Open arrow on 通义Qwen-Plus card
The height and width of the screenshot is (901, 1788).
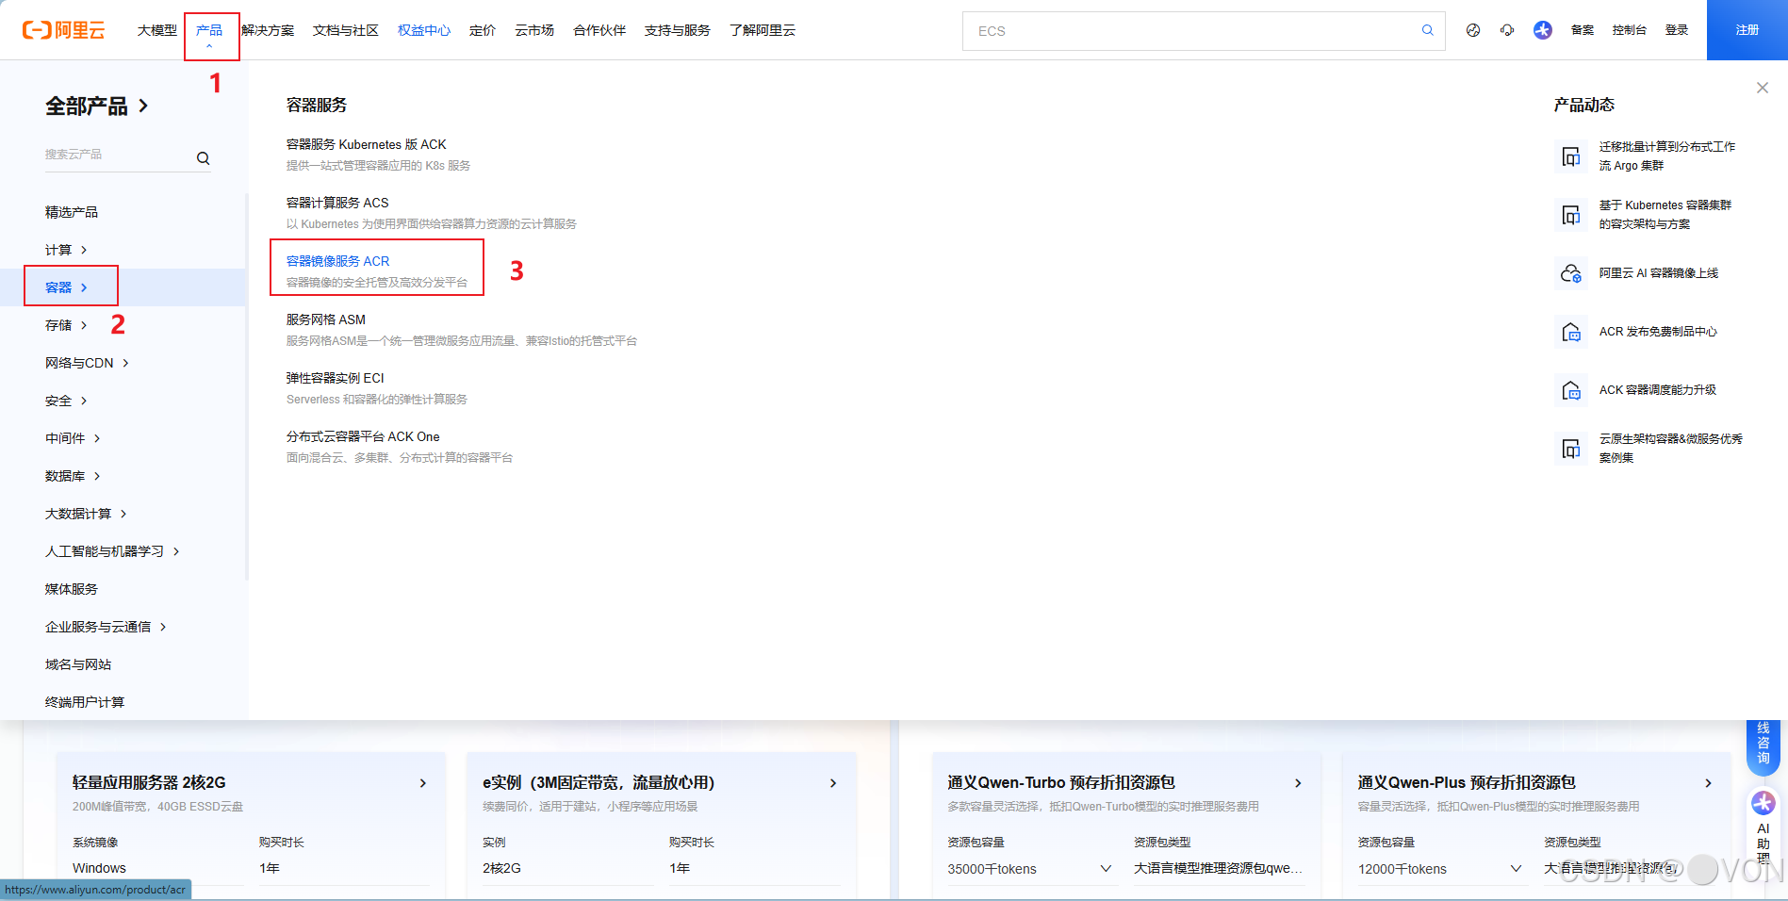point(1708,783)
